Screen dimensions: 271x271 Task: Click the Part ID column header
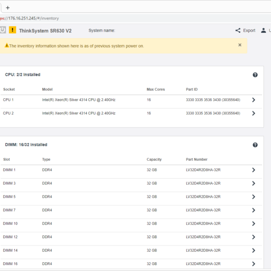[192, 89]
